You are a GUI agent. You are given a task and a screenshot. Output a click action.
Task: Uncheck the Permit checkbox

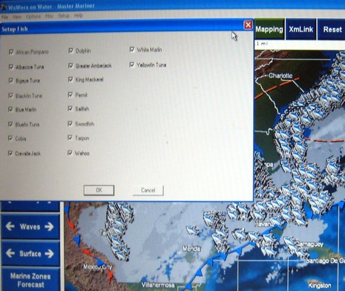70,94
